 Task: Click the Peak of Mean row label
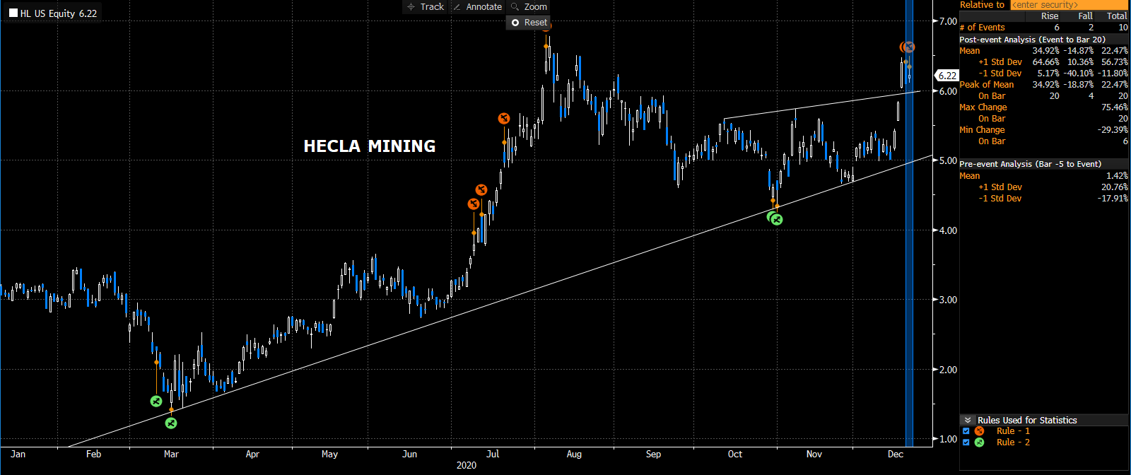987,85
